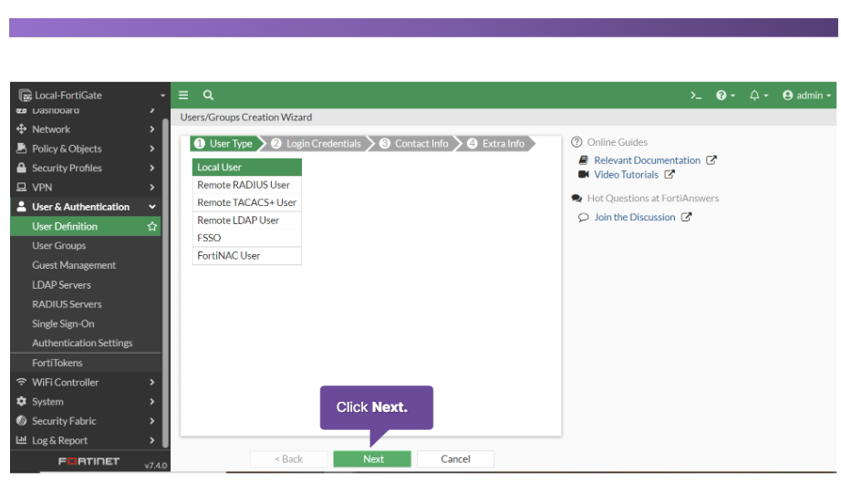
Task: Click the Security Fabric icon
Action: (22, 421)
